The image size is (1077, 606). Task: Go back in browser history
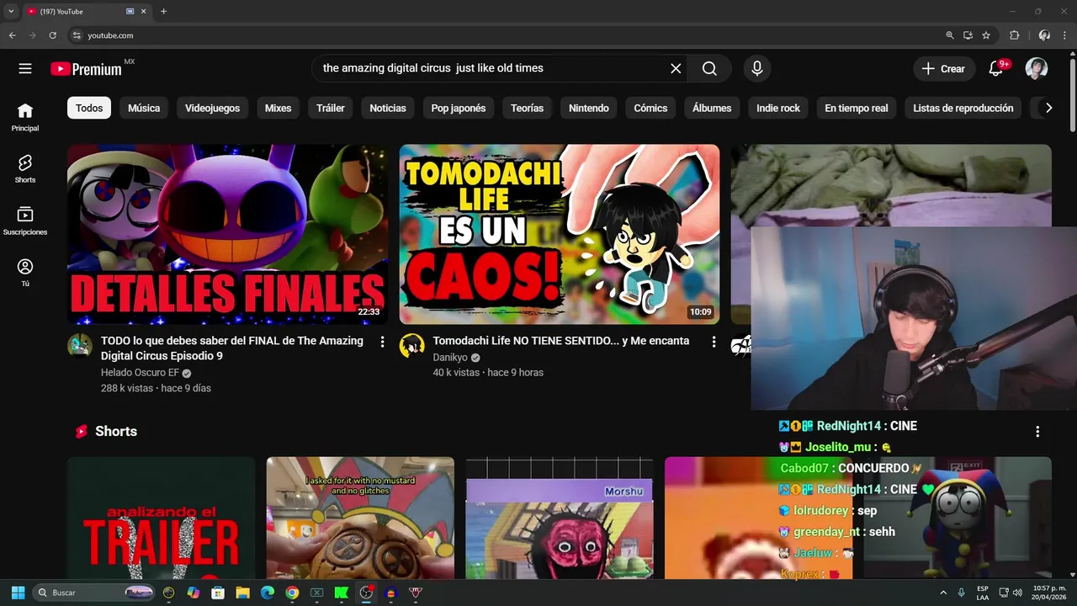point(12,35)
